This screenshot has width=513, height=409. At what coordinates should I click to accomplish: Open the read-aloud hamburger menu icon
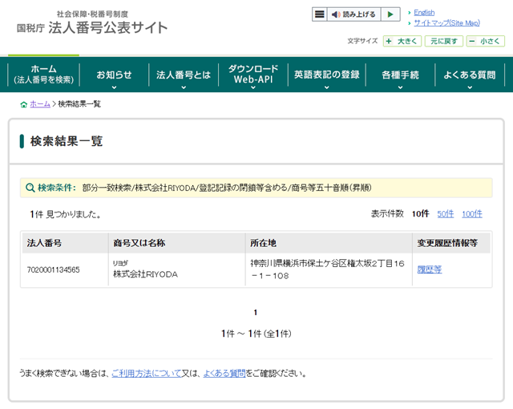point(320,14)
